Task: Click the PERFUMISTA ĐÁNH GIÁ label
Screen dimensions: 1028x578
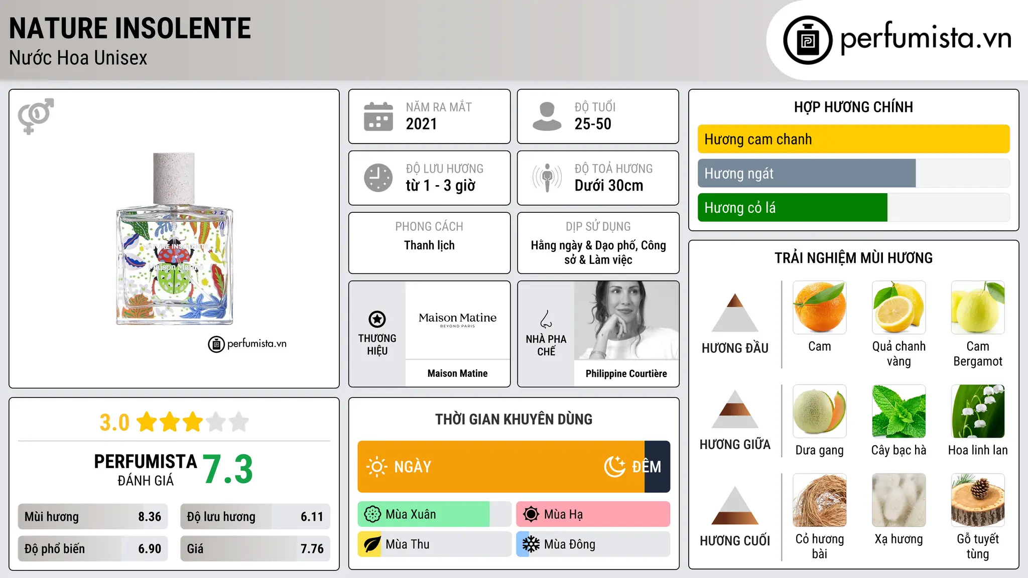Action: (x=146, y=470)
